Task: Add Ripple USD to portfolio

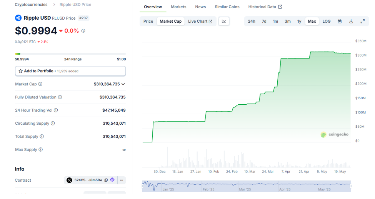Action: 70,71
